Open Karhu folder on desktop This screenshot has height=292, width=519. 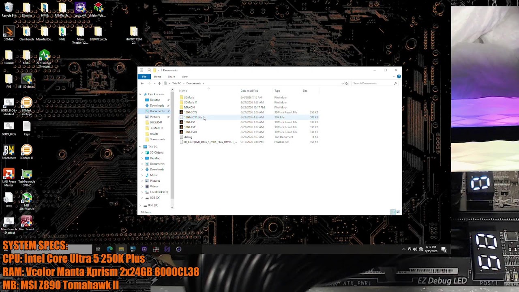click(26, 57)
